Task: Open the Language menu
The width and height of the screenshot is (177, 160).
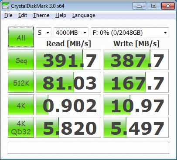Action: tap(84, 15)
